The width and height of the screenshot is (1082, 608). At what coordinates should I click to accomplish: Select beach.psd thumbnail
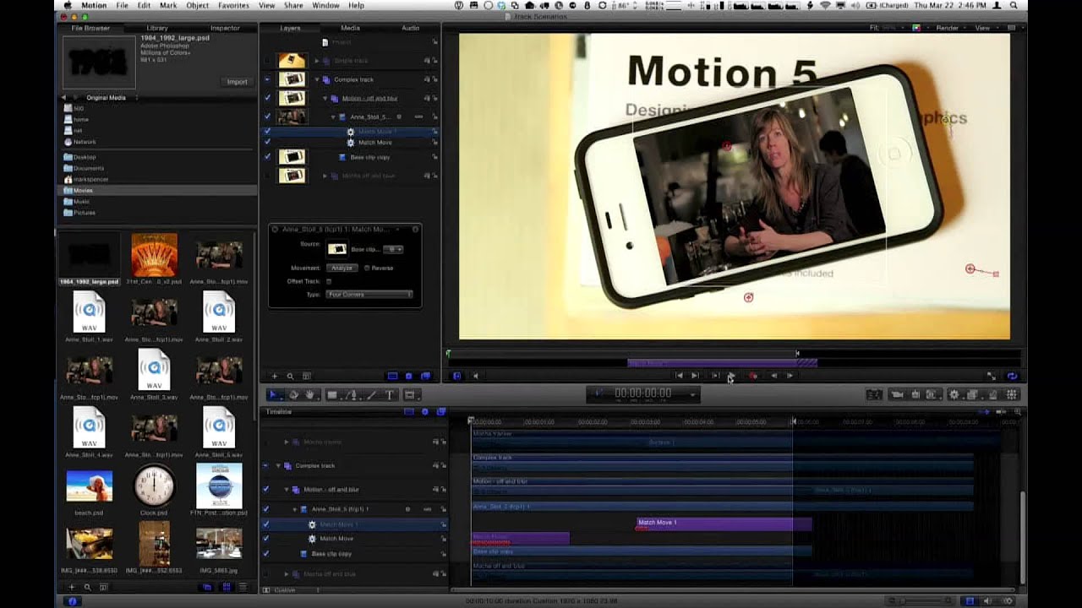click(x=89, y=486)
